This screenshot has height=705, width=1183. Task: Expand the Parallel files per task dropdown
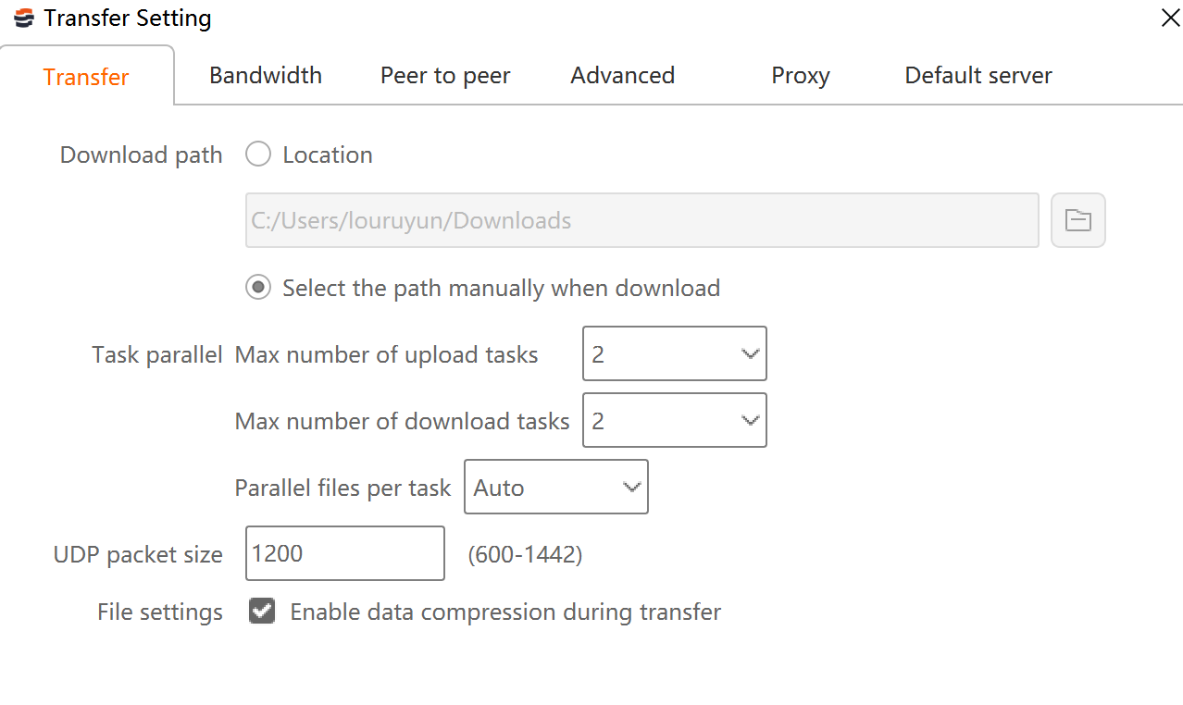click(x=556, y=487)
